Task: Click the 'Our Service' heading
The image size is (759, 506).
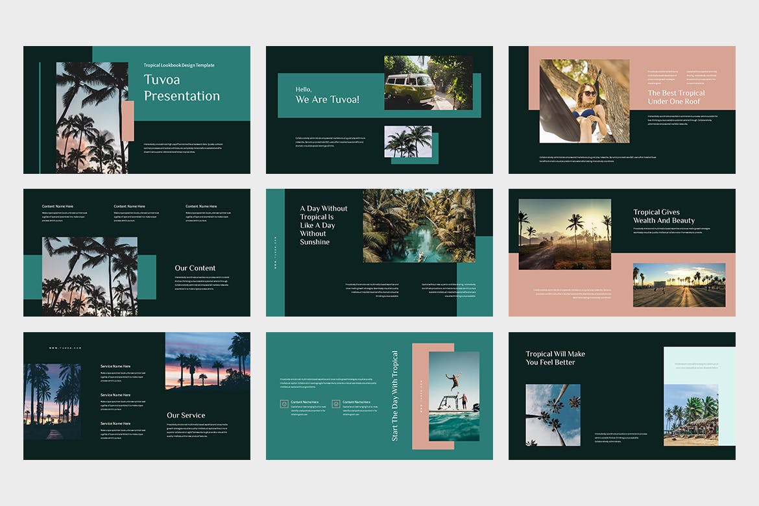Action: [186, 415]
